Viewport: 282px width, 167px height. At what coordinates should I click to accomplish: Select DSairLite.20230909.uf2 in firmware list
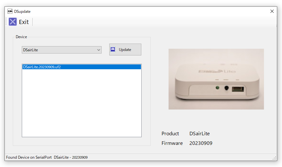coord(82,67)
